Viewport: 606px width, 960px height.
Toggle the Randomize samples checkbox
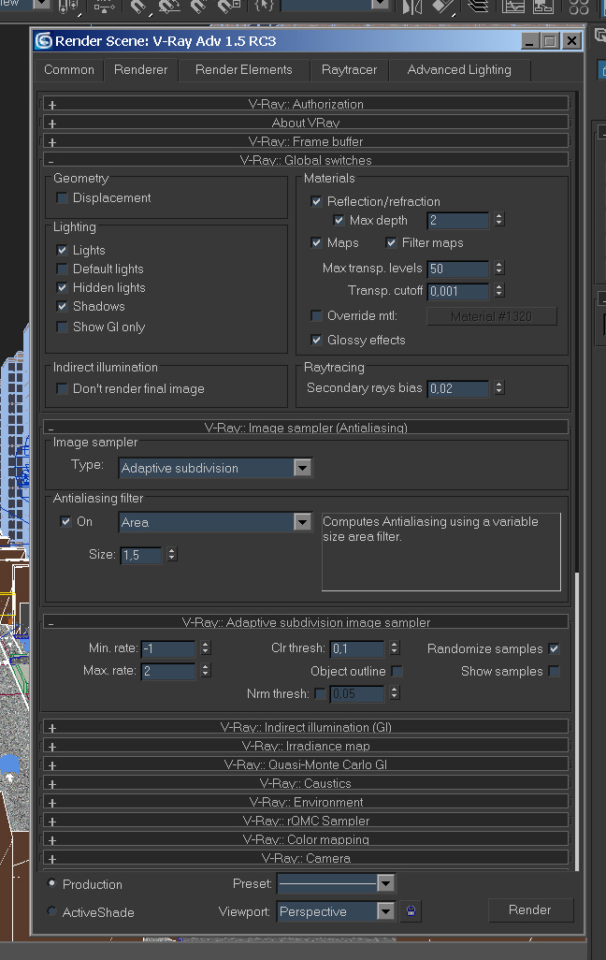(x=554, y=648)
